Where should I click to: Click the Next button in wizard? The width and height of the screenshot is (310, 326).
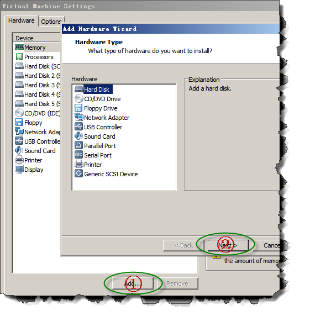click(x=228, y=245)
